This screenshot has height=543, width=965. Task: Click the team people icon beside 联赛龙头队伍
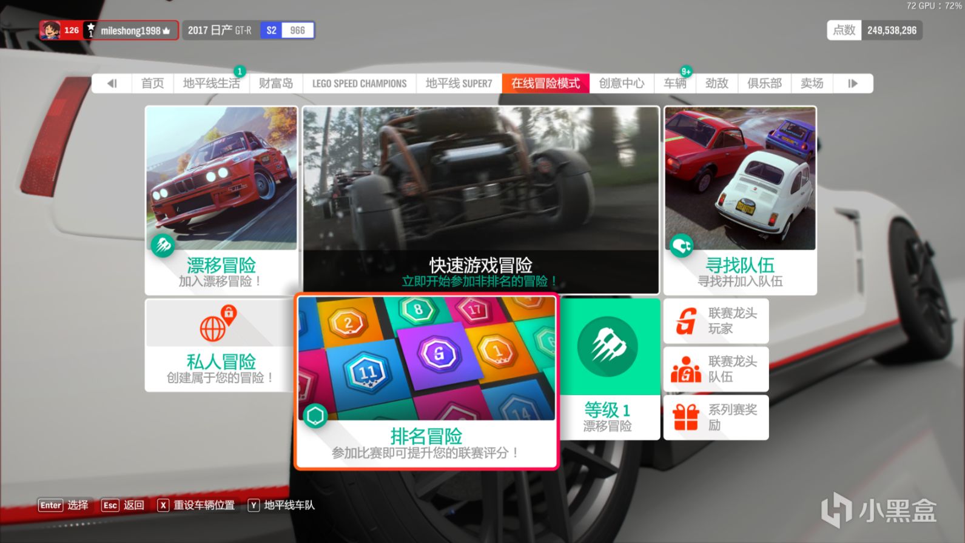686,369
